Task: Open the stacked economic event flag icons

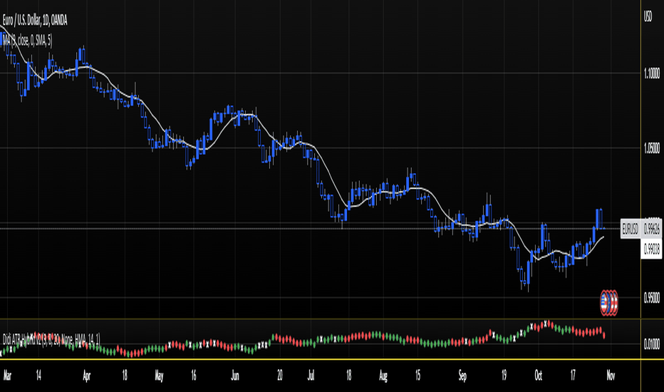Action: [609, 303]
